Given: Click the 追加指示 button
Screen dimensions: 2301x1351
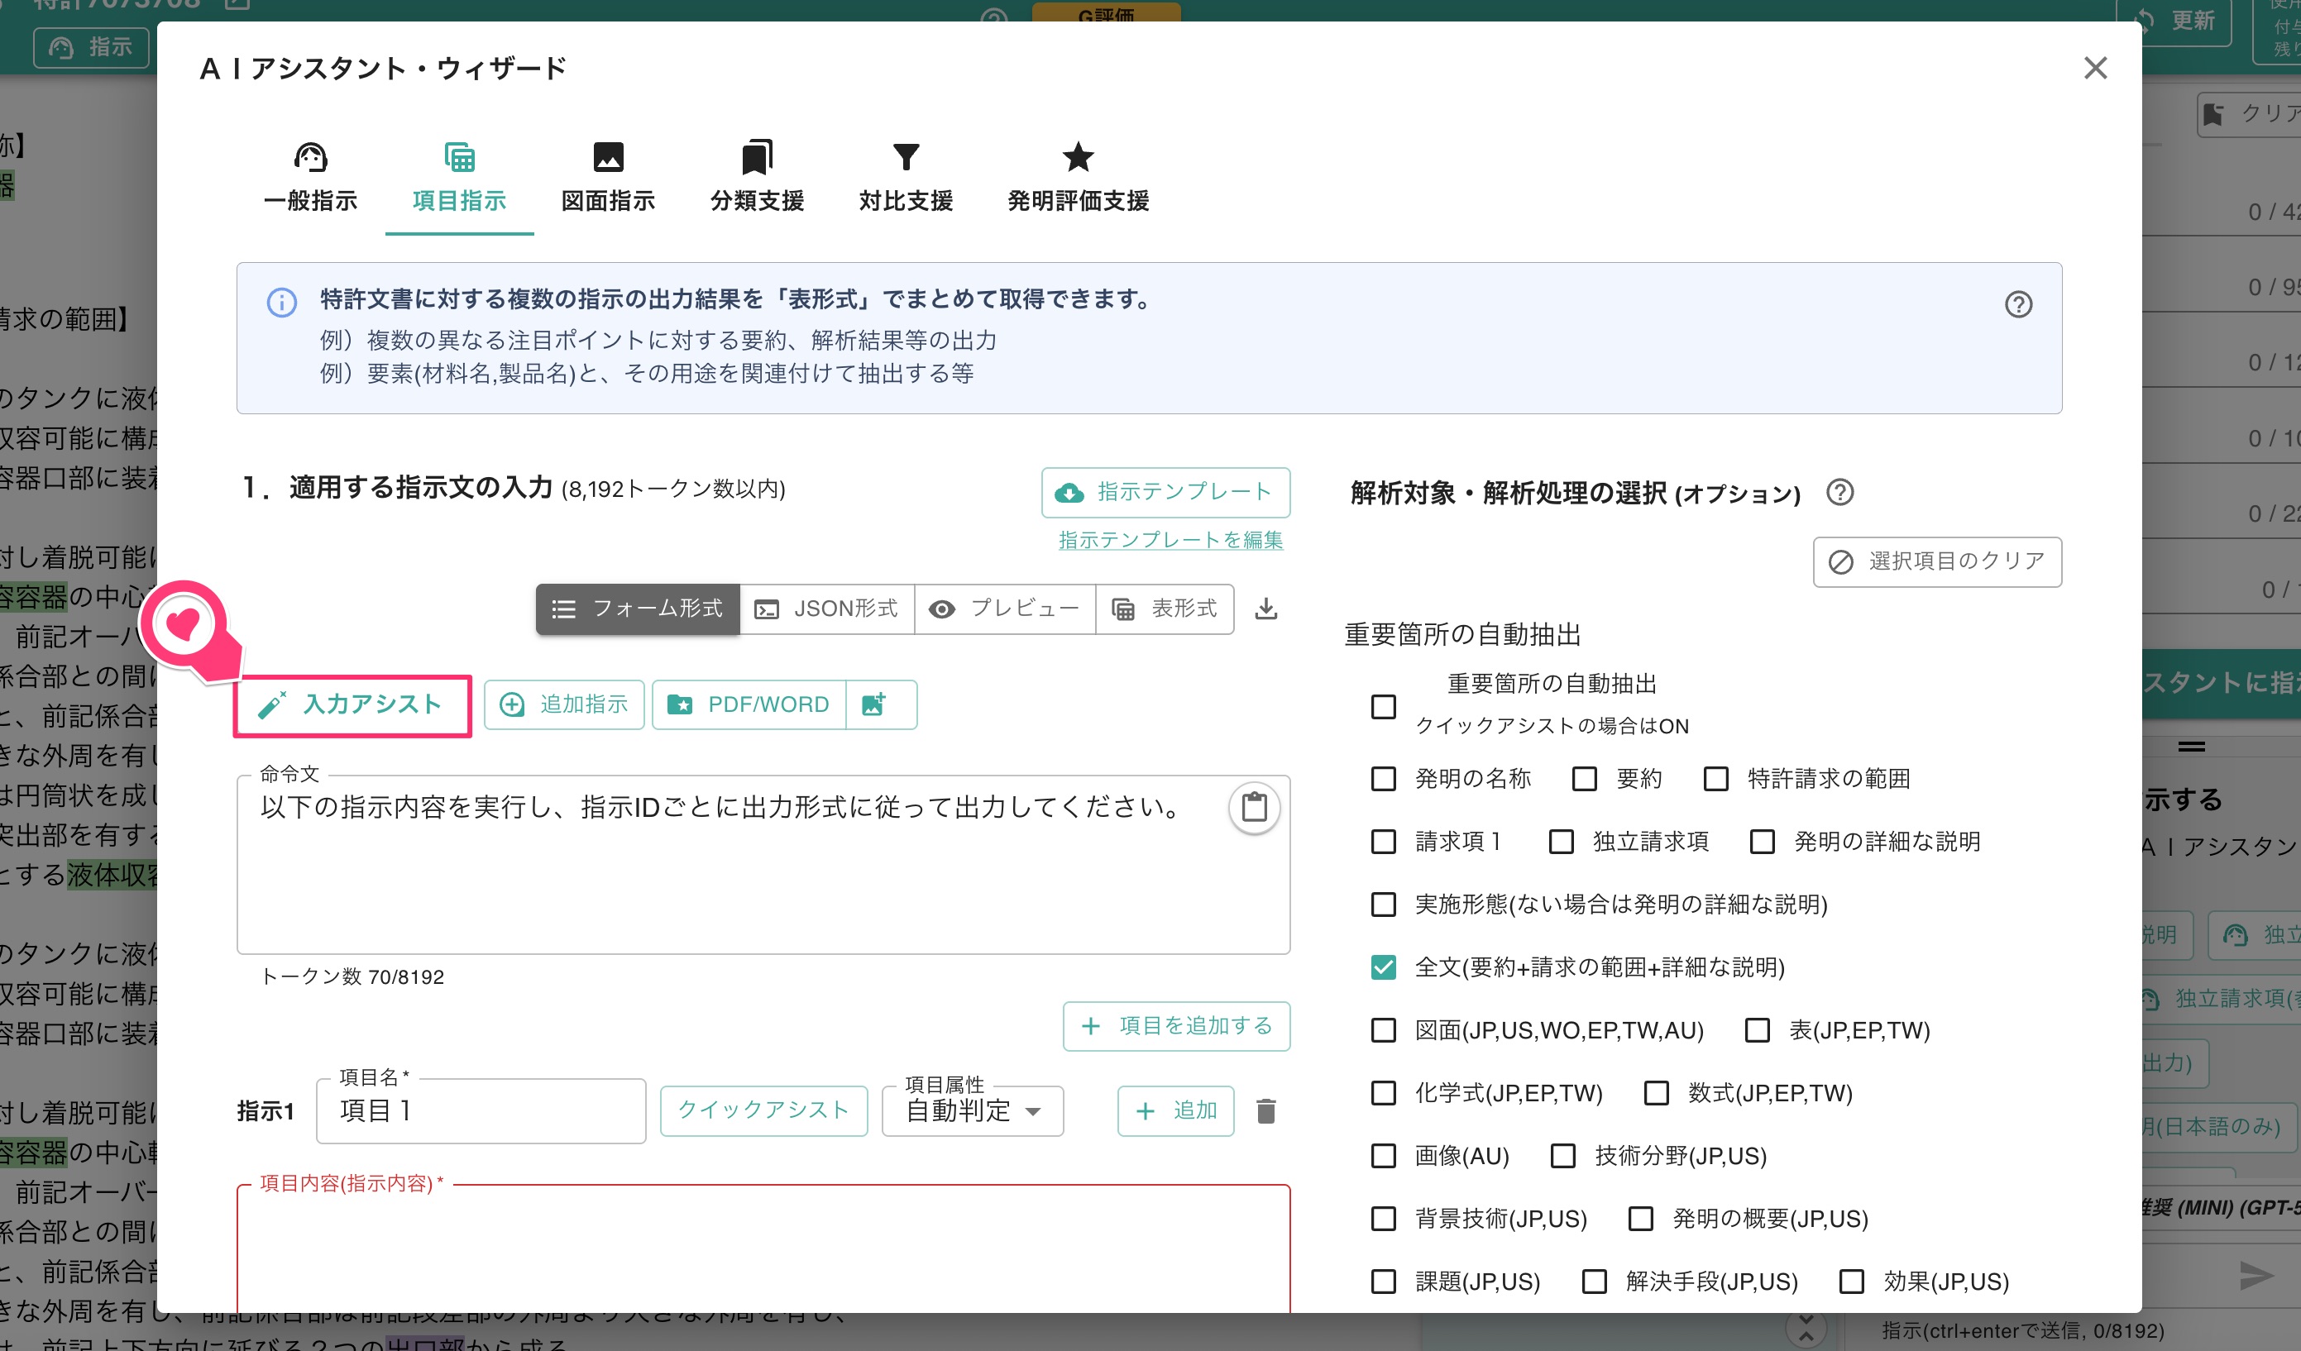Looking at the screenshot, I should coord(564,704).
